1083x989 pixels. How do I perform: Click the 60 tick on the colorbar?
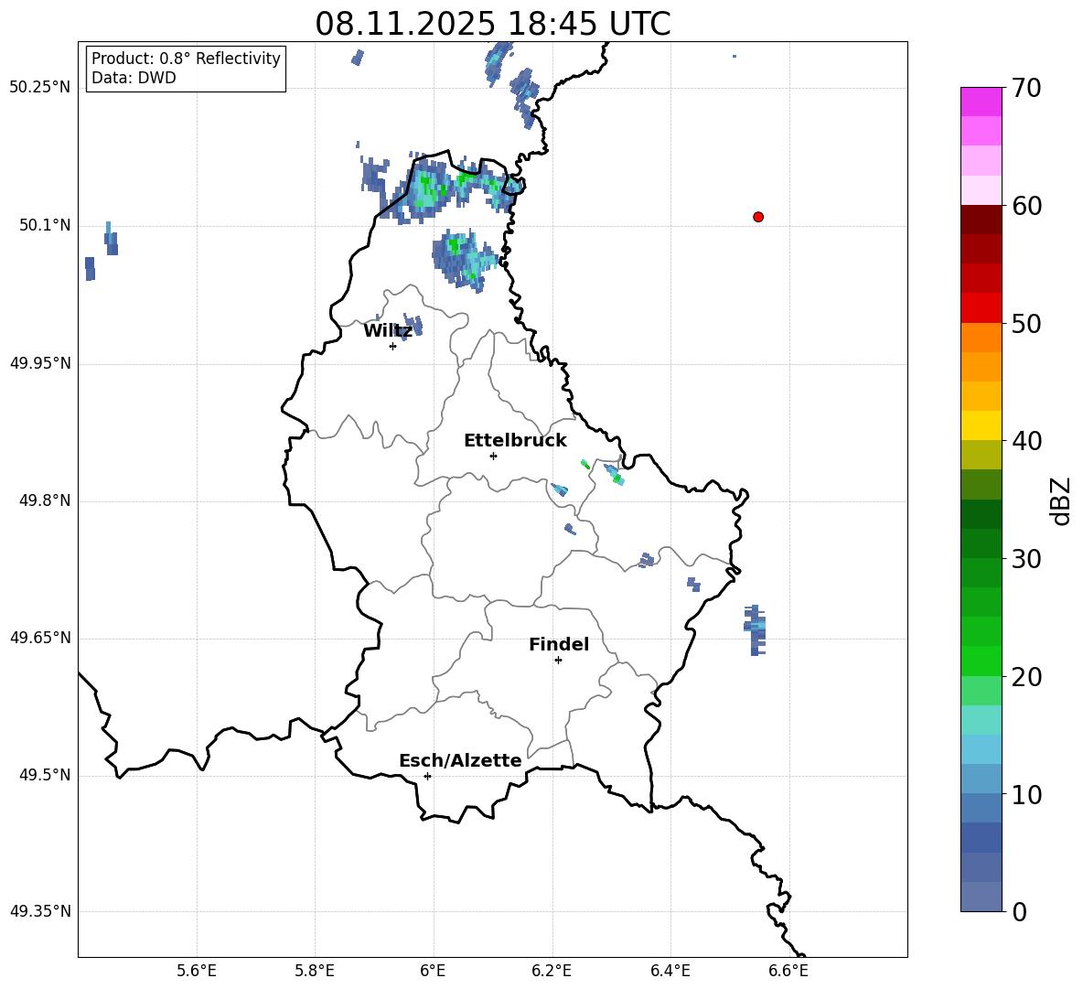[x=1026, y=206]
